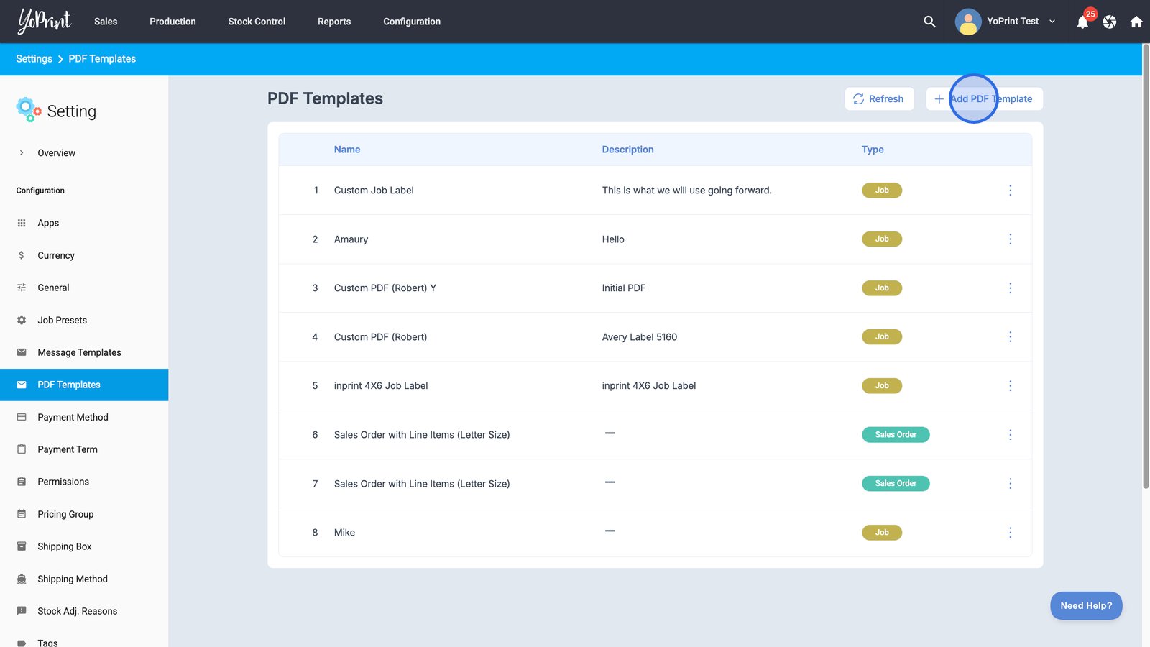Click the Apps grid icon in sidebar
This screenshot has height=647, width=1150.
click(x=22, y=223)
